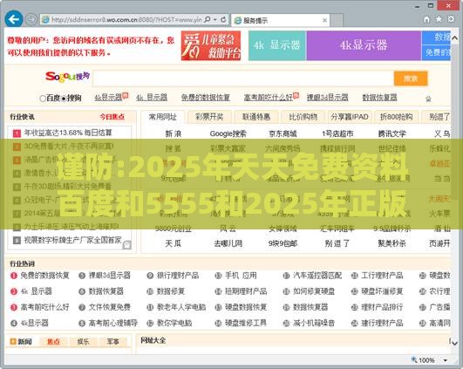Screen dimensions: 463x369
Task: Open hot word 减小机箱噪音
Action: pos(314,323)
